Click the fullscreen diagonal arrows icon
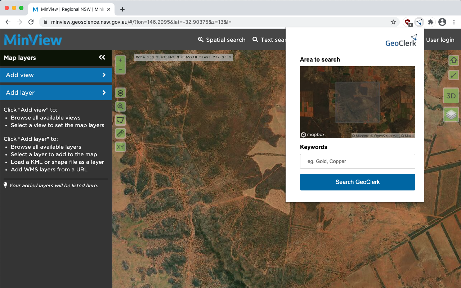This screenshot has height=288, width=461. click(x=454, y=75)
